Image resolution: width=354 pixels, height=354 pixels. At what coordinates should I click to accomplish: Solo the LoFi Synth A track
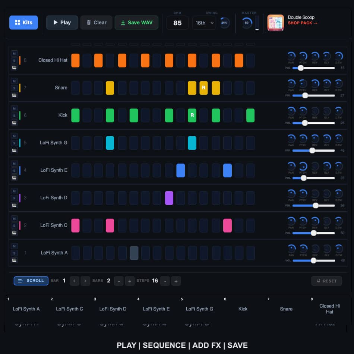tap(14, 253)
